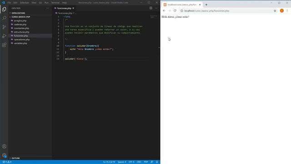Image resolution: width=291 pixels, height=164 pixels.
Task: Close the localhost Chrome tab
Action: point(200,5)
